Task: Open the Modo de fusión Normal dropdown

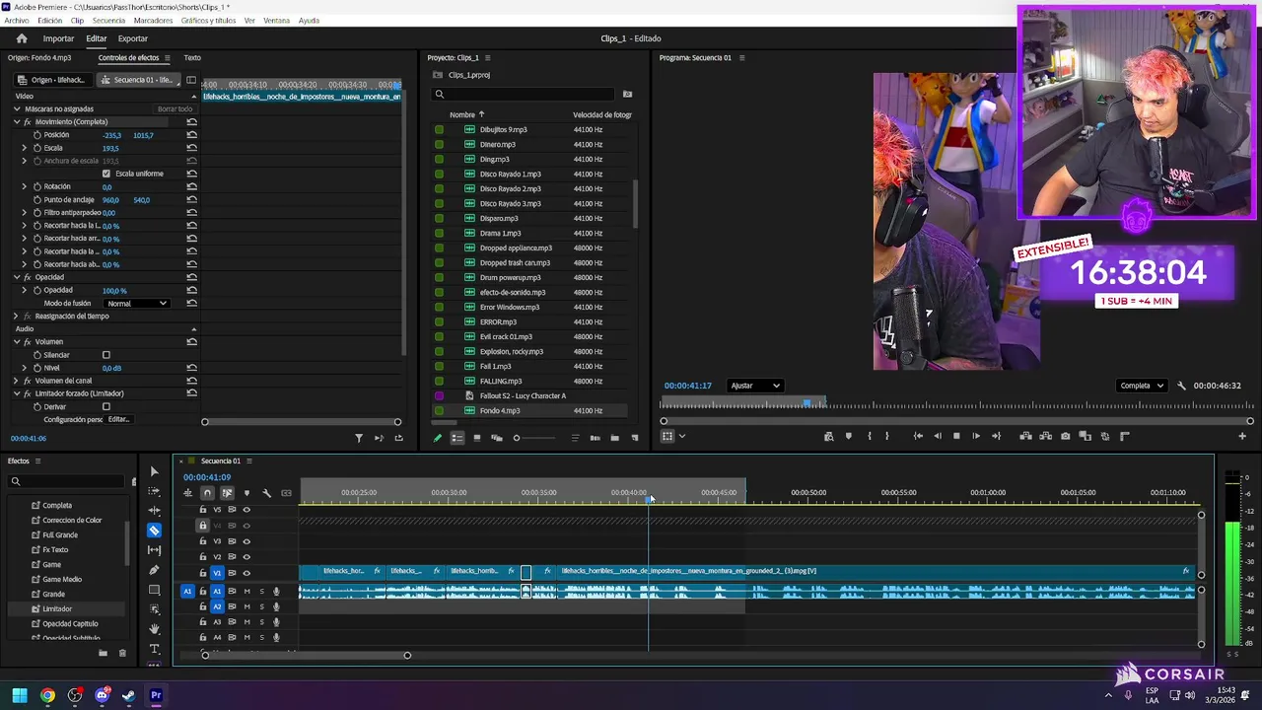Action: 137,303
